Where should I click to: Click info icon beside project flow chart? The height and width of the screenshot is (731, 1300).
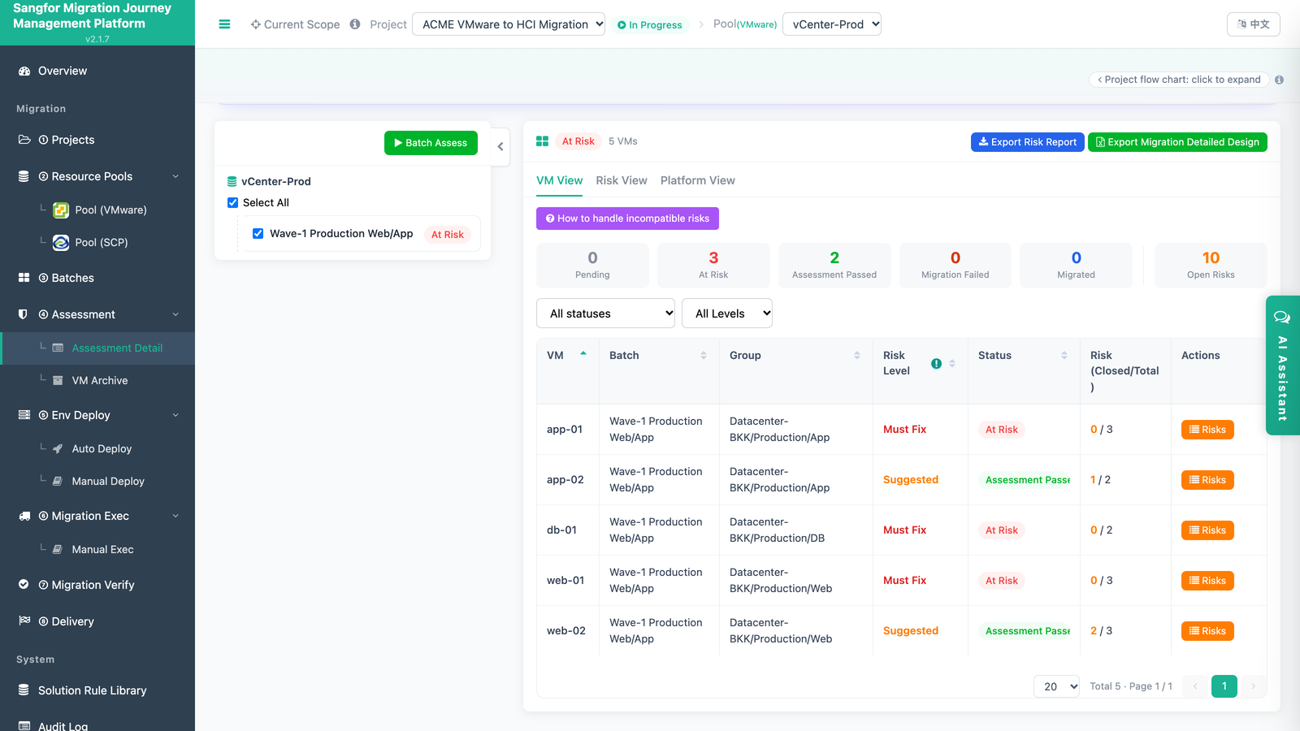coord(1279,80)
